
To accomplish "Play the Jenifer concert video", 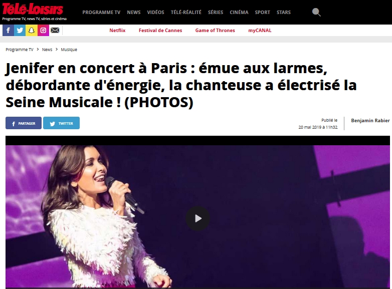I will pos(198,218).
